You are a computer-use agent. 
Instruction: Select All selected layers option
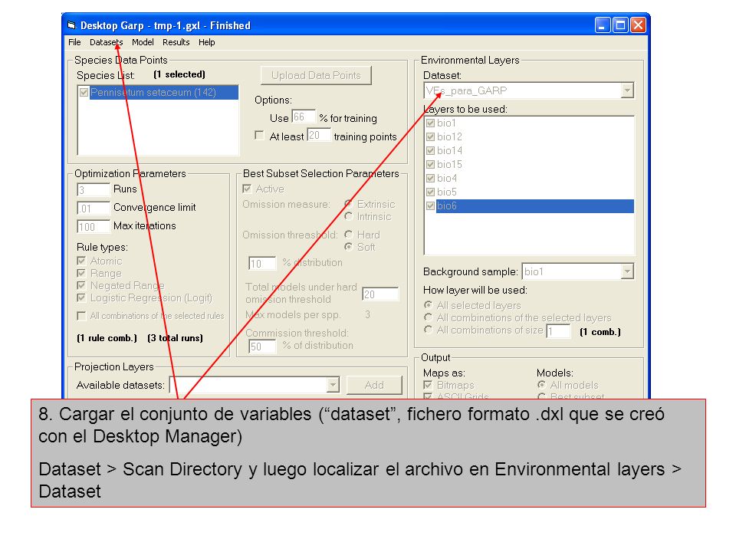tap(428, 305)
